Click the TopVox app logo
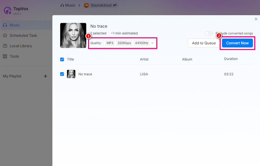Image resolution: width=260 pixels, height=166 pixels. [7, 10]
